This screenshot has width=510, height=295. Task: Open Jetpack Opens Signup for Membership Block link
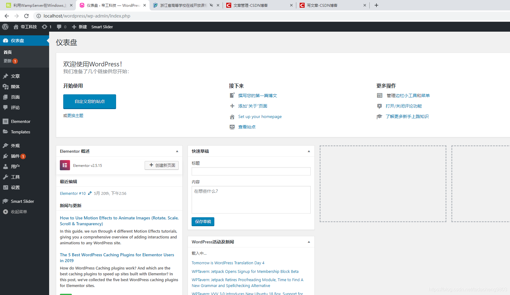(245, 272)
